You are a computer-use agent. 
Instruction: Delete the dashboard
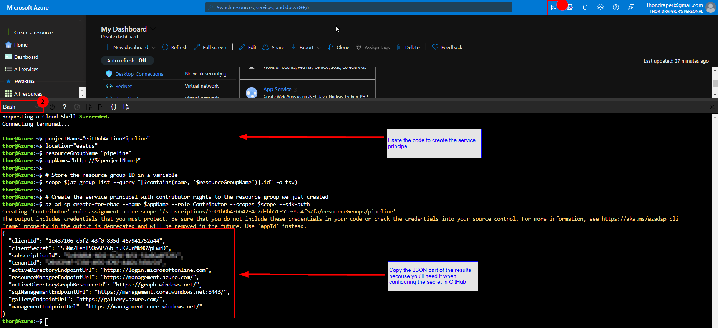[x=408, y=47]
